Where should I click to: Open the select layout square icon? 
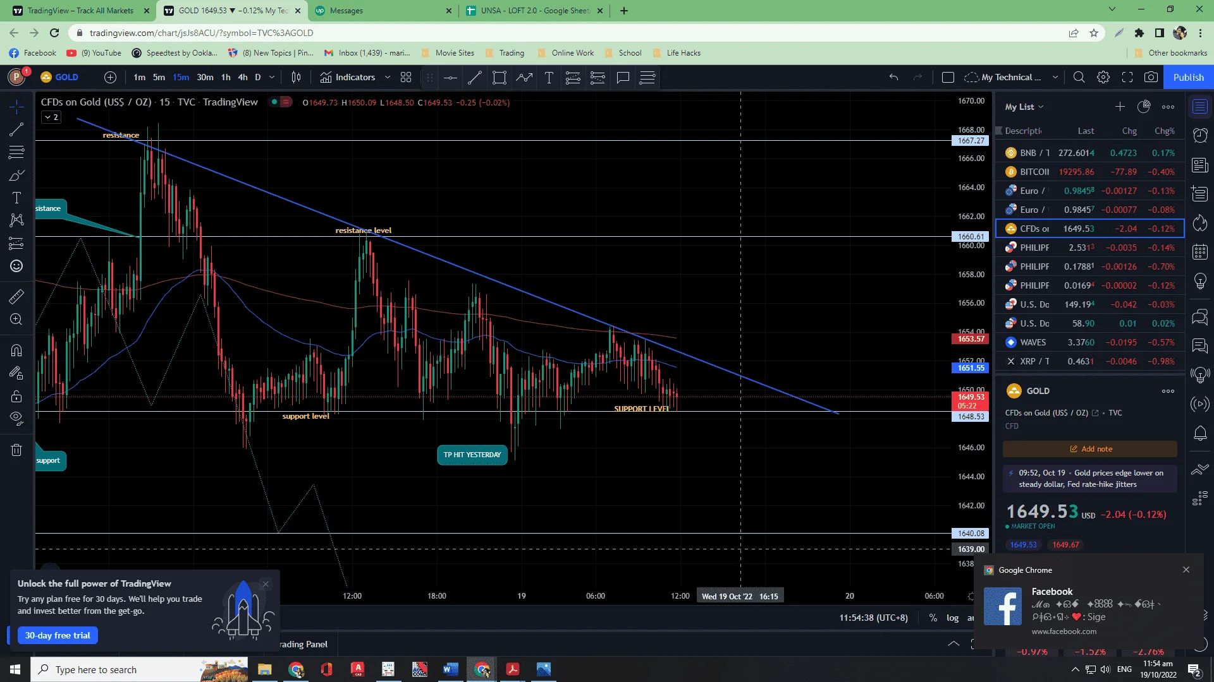pyautogui.click(x=948, y=77)
